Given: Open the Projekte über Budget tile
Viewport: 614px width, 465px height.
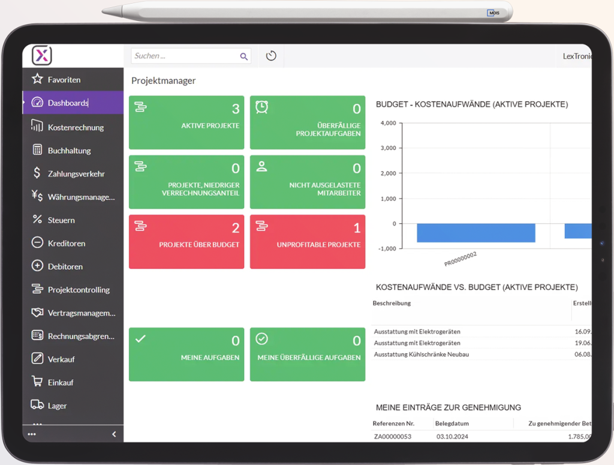Looking at the screenshot, I should tap(186, 242).
